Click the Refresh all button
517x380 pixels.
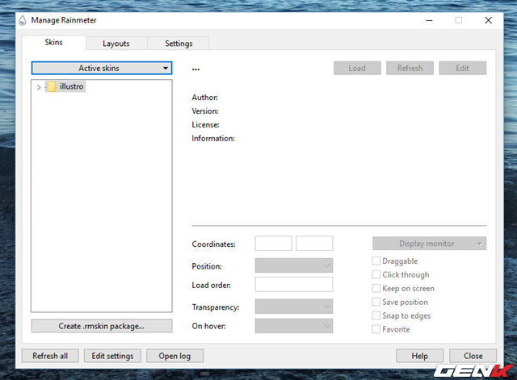(x=50, y=356)
